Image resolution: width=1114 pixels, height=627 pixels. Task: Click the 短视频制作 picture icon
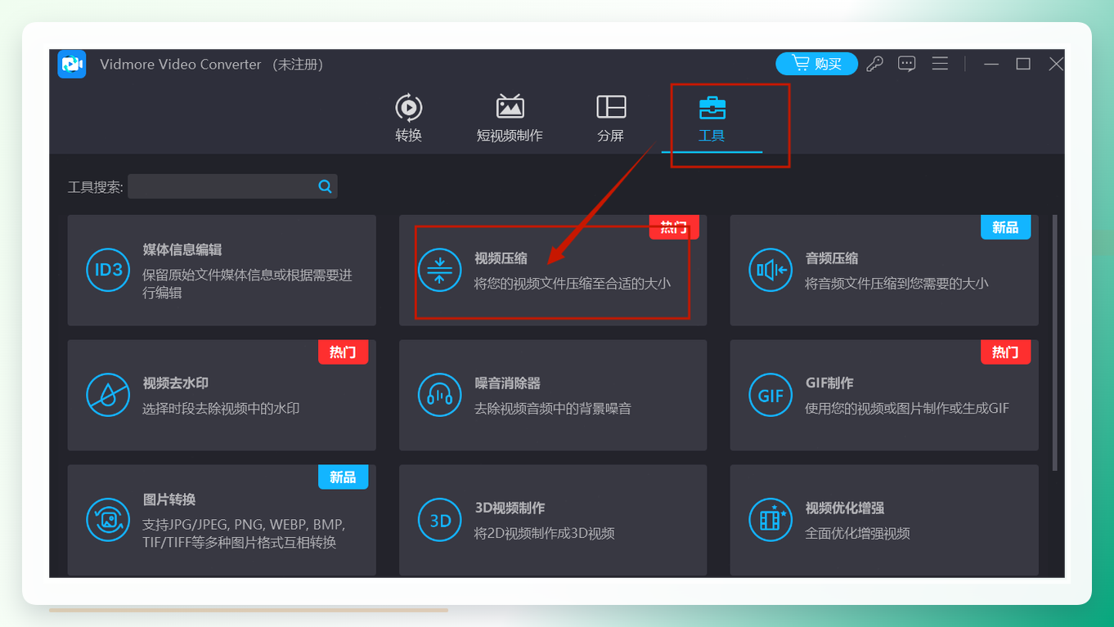pyautogui.click(x=510, y=106)
